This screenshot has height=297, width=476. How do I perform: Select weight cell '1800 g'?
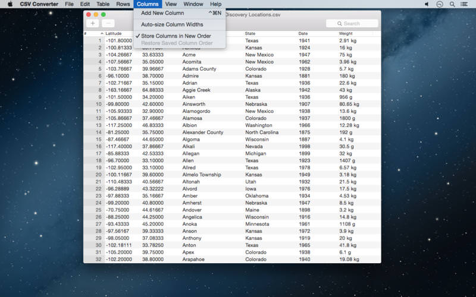[x=347, y=118]
